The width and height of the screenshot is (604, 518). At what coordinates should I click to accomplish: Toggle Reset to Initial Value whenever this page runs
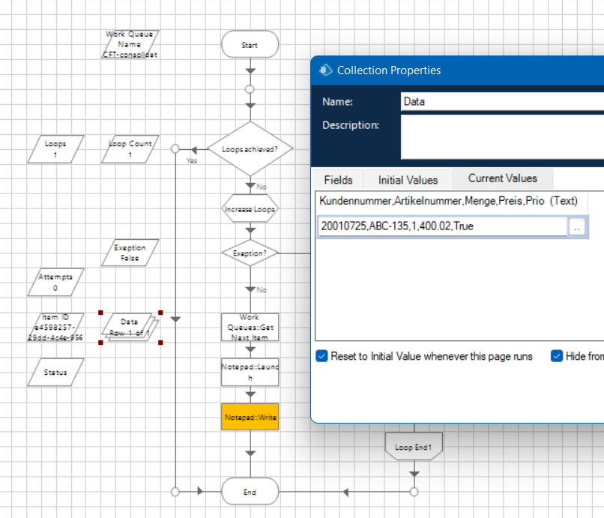pyautogui.click(x=321, y=356)
